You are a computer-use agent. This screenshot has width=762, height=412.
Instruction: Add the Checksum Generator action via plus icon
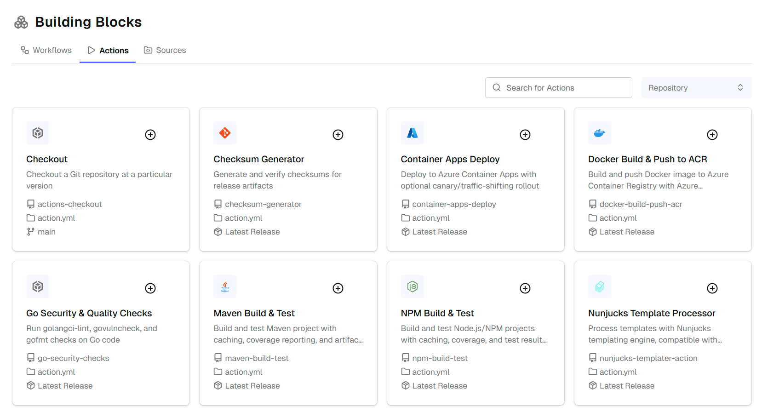[x=338, y=135]
